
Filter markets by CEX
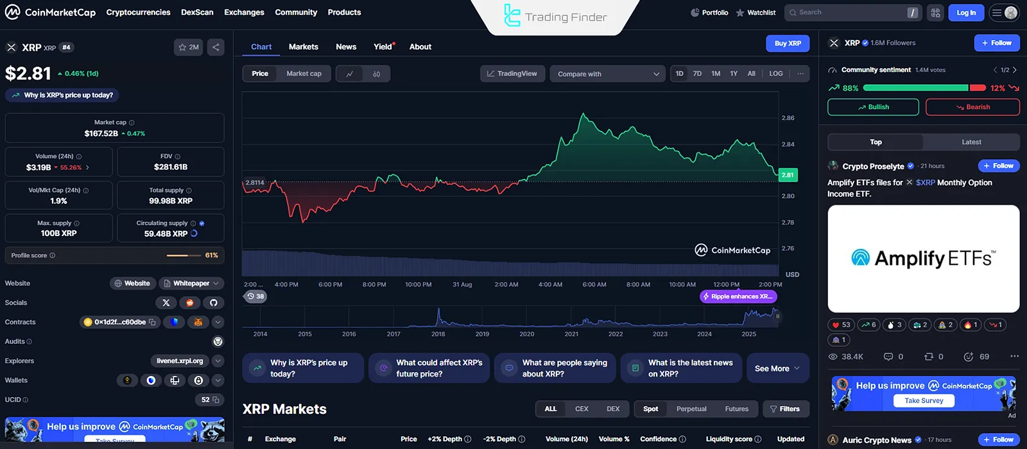[x=582, y=409]
